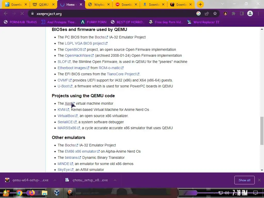Viewport: 264px width, 198px height.
Task: Launch Firefox from the taskbar
Action: click(x=32, y=193)
